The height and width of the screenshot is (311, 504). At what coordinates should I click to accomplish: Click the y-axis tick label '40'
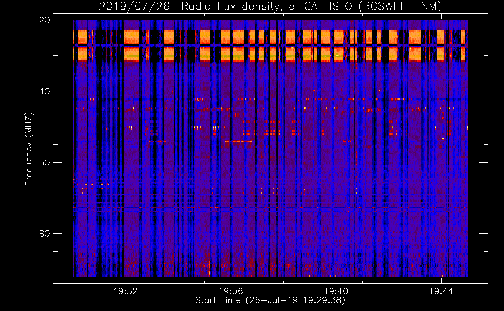pos(45,91)
